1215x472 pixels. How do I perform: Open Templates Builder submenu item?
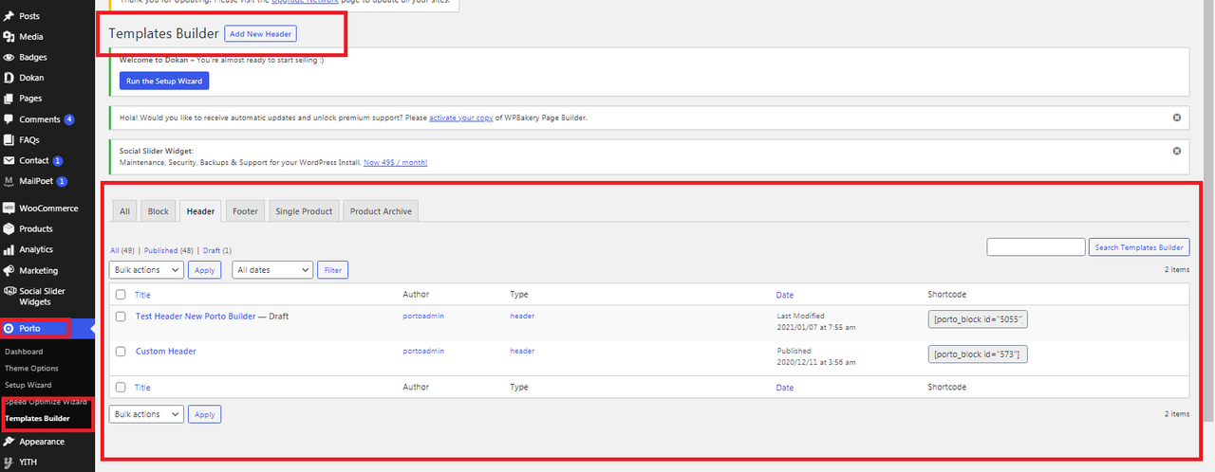(x=37, y=418)
